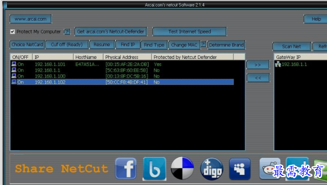The image size is (327, 185).
Task: Click MAC address 5C:63:BF:60:EE:58
Action: pos(126,70)
